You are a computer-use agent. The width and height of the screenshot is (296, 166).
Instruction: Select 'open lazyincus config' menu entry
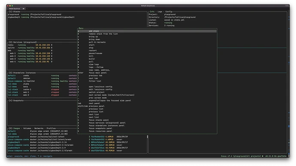(x=147, y=87)
